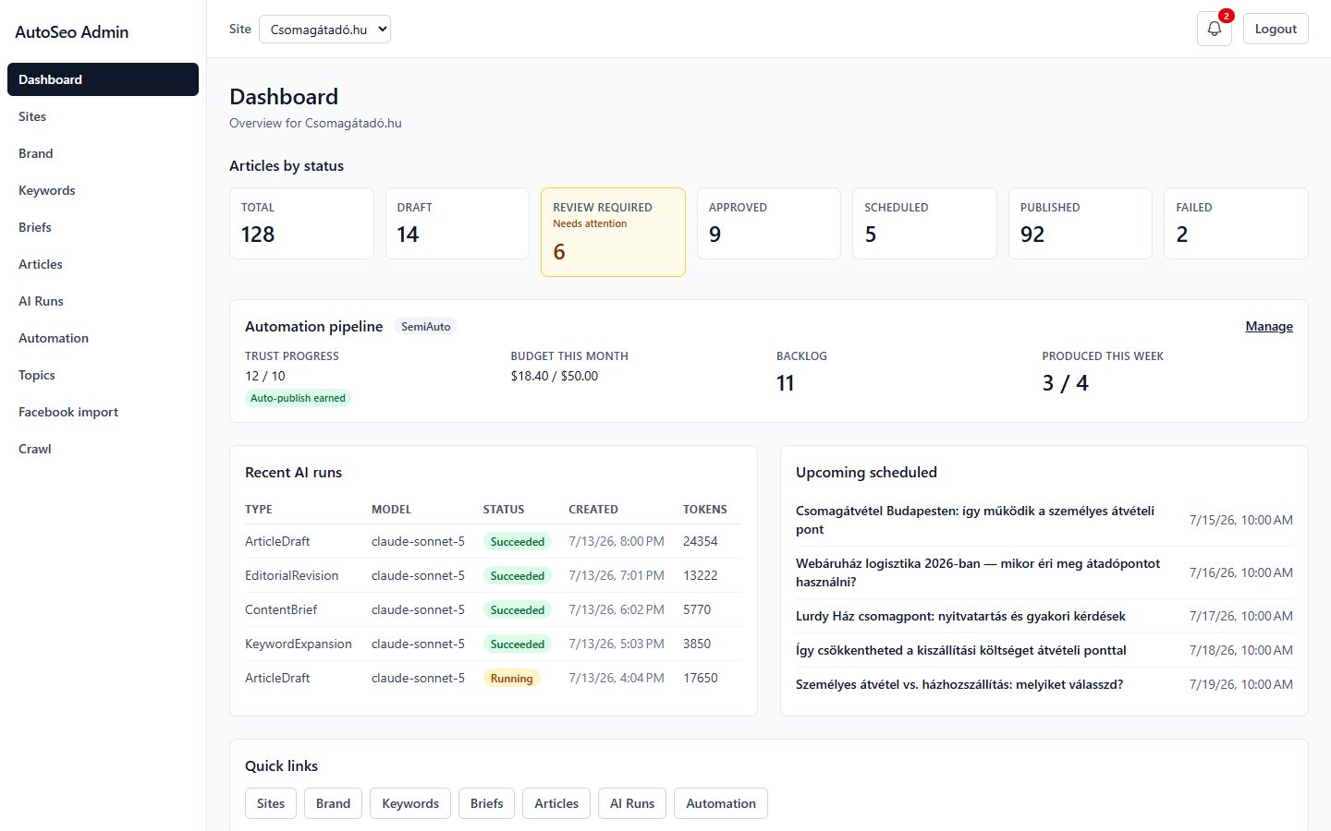Open the Brand sidebar item
The height and width of the screenshot is (831, 1331).
tap(103, 153)
